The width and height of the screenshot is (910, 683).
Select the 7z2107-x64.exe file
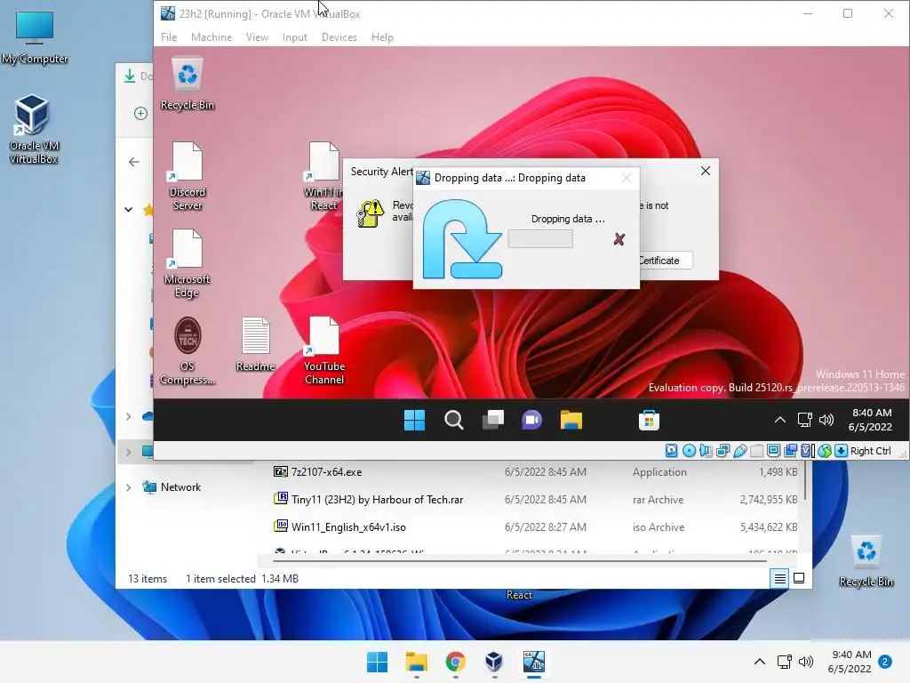[x=535, y=472]
